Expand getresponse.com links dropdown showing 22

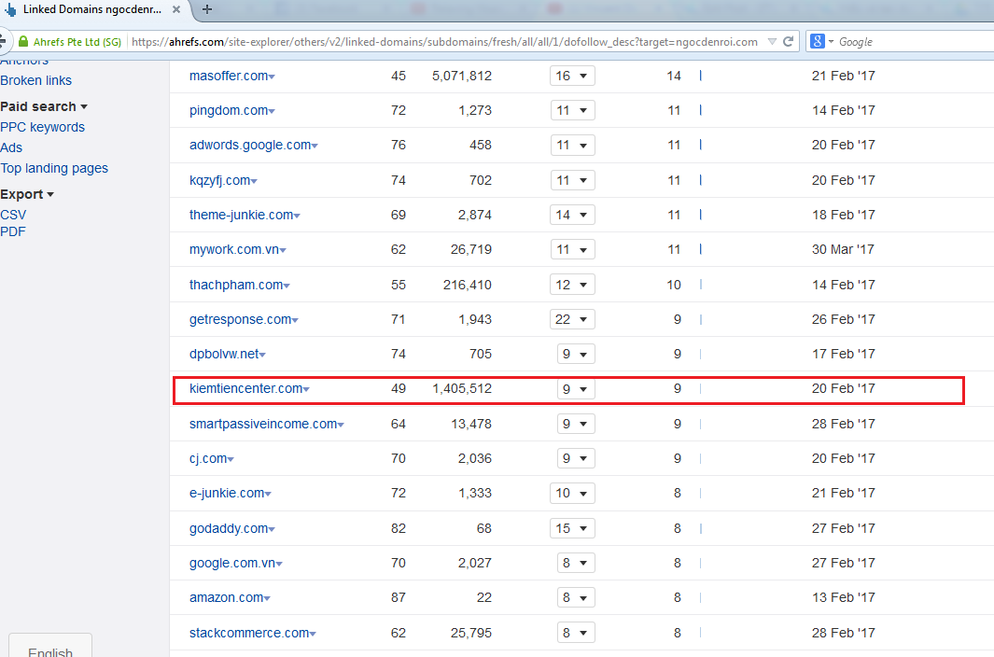pos(572,319)
